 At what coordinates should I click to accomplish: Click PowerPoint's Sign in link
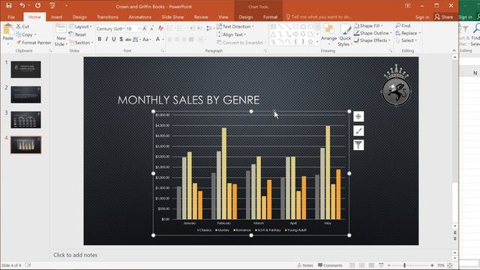(422, 16)
